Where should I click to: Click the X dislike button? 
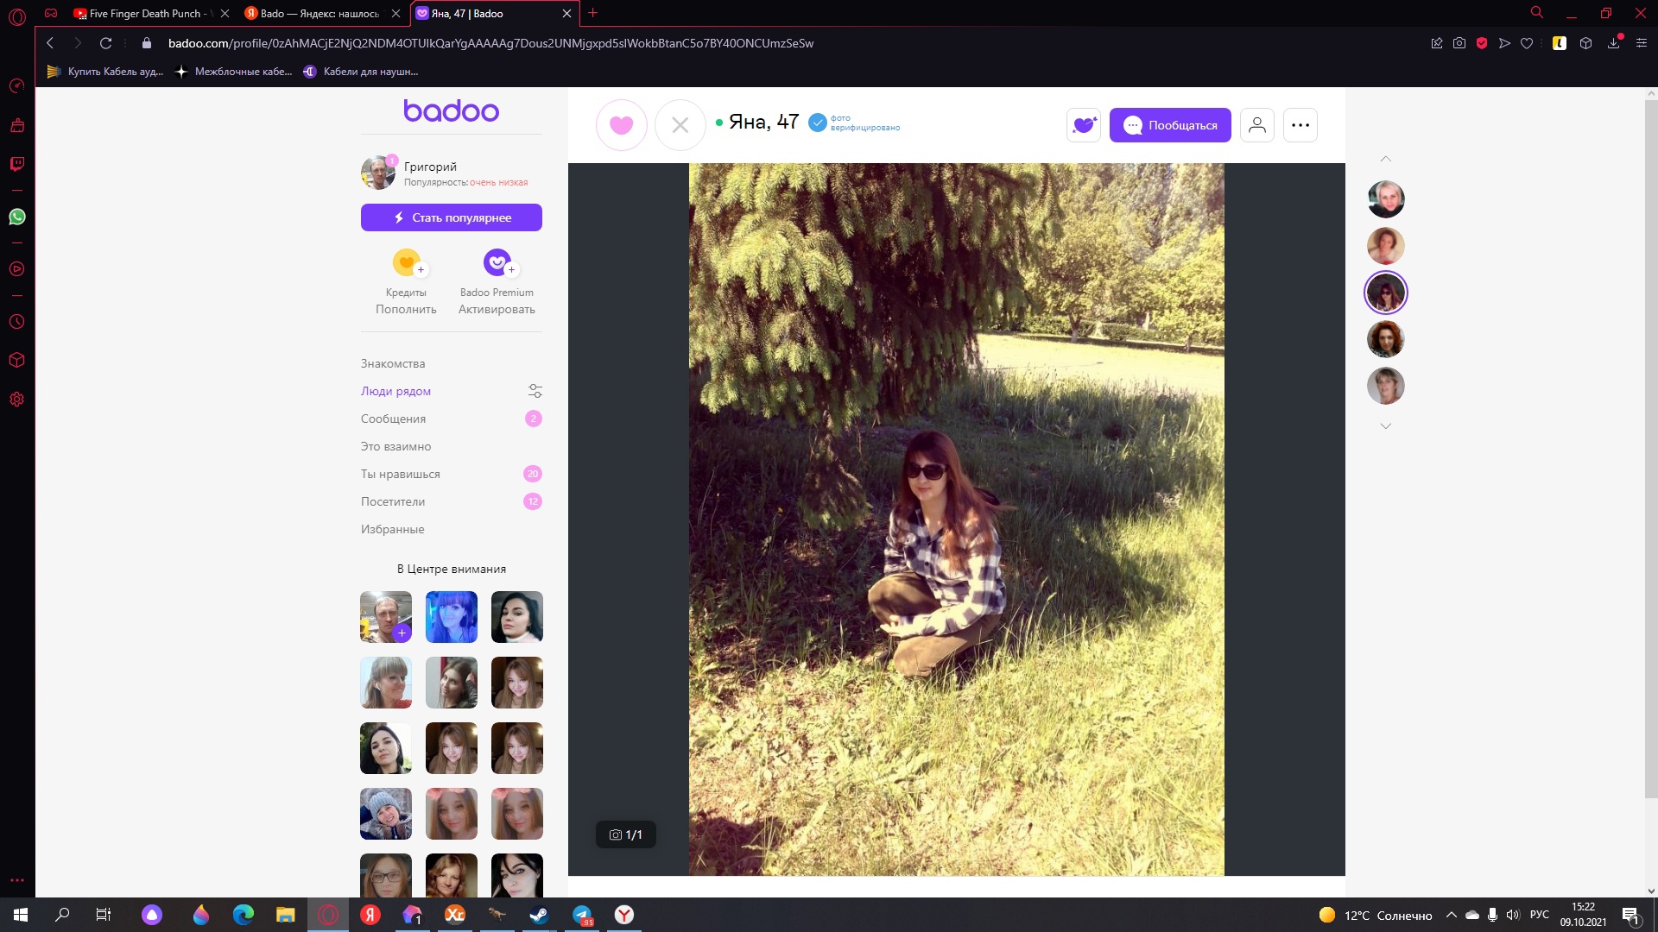[x=680, y=125]
